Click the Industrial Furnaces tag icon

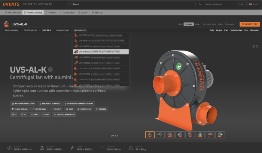click(40, 104)
